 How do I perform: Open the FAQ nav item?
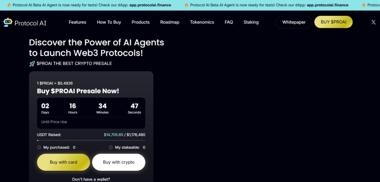coord(229,22)
